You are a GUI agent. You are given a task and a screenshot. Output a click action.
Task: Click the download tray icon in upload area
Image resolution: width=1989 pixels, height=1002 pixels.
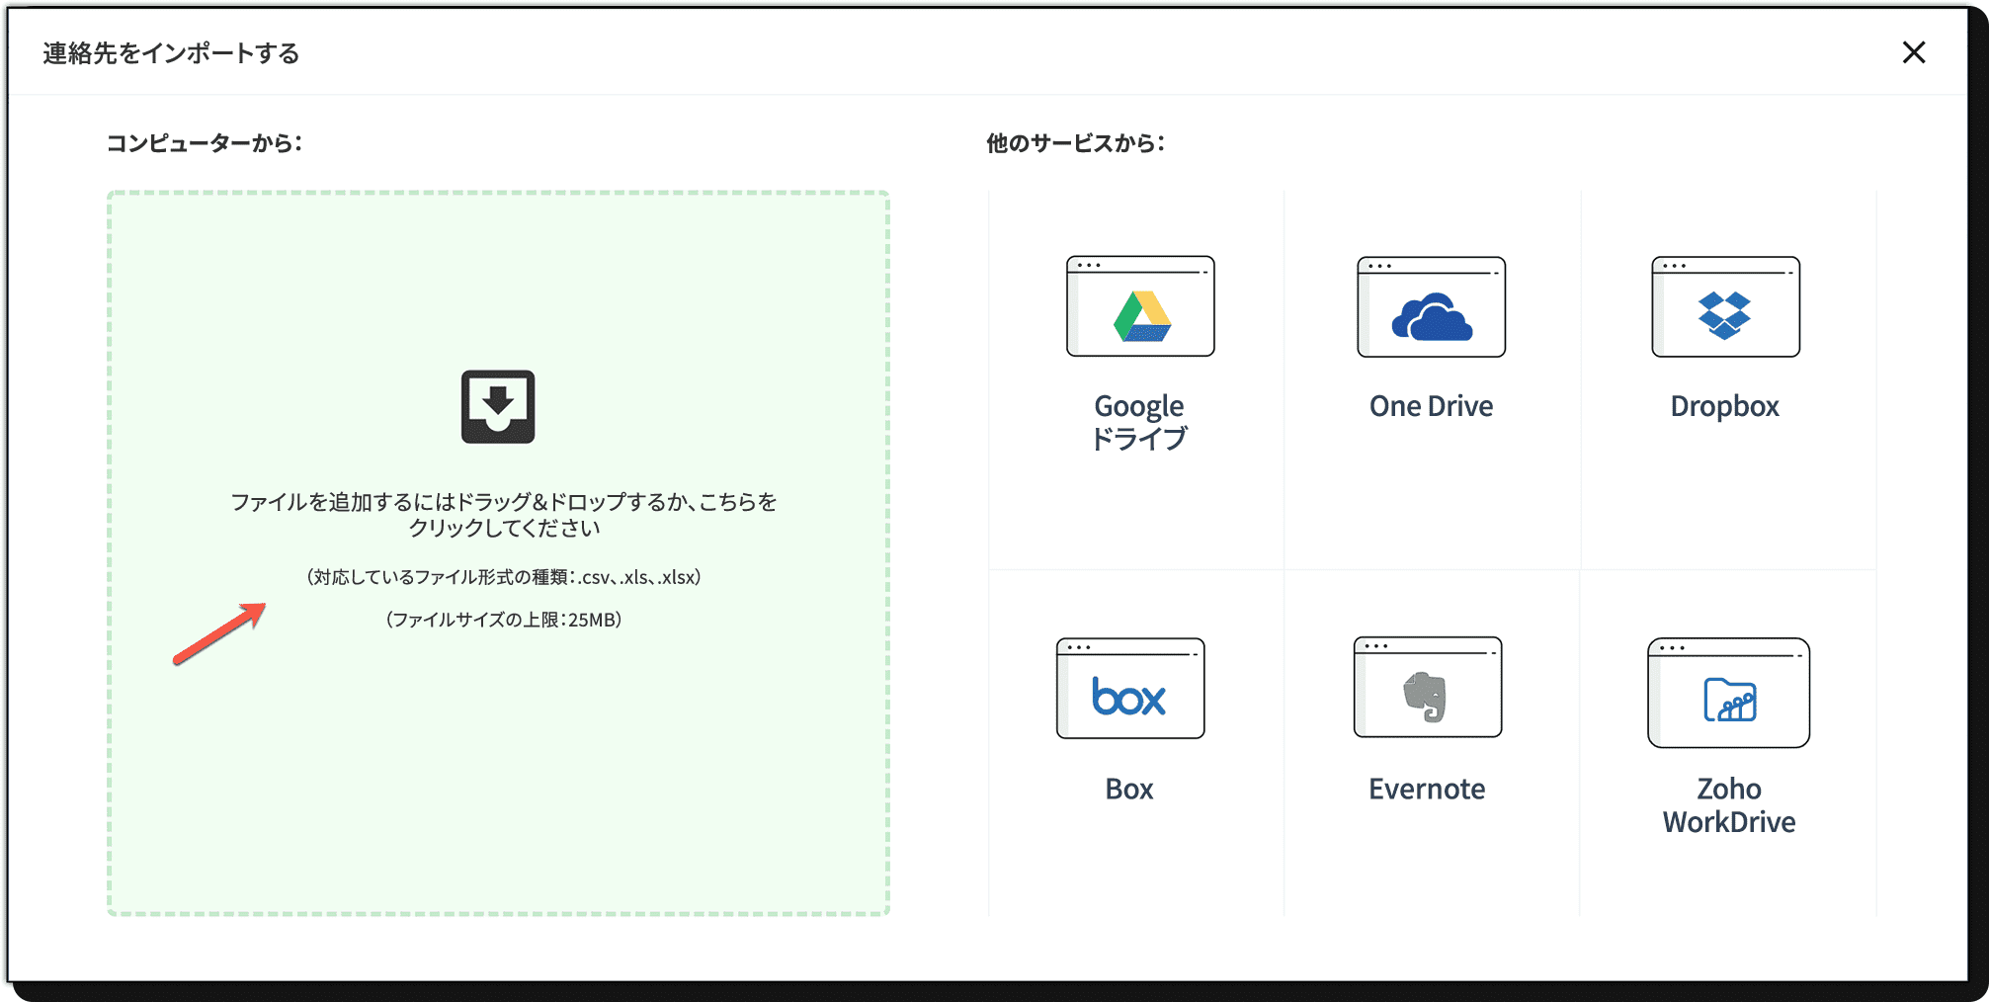tap(498, 407)
